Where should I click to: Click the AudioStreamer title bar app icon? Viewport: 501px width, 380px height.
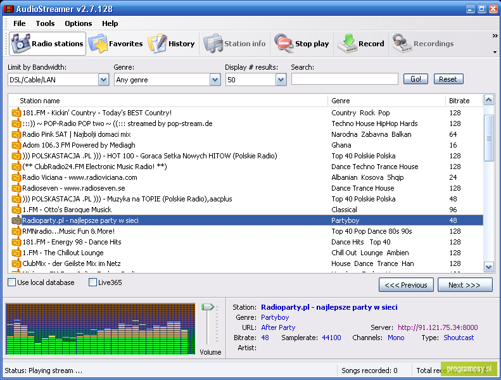tap(9, 9)
